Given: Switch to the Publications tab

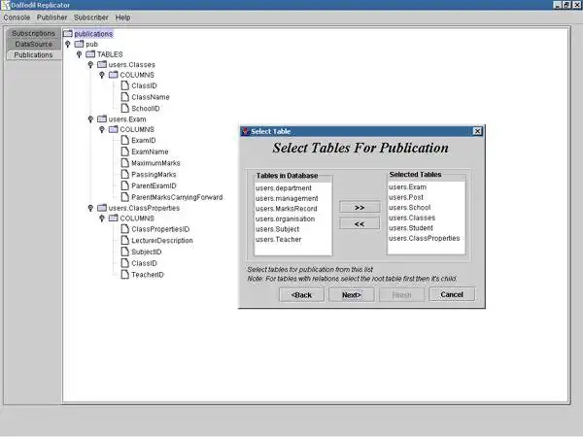Looking at the screenshot, I should (33, 55).
